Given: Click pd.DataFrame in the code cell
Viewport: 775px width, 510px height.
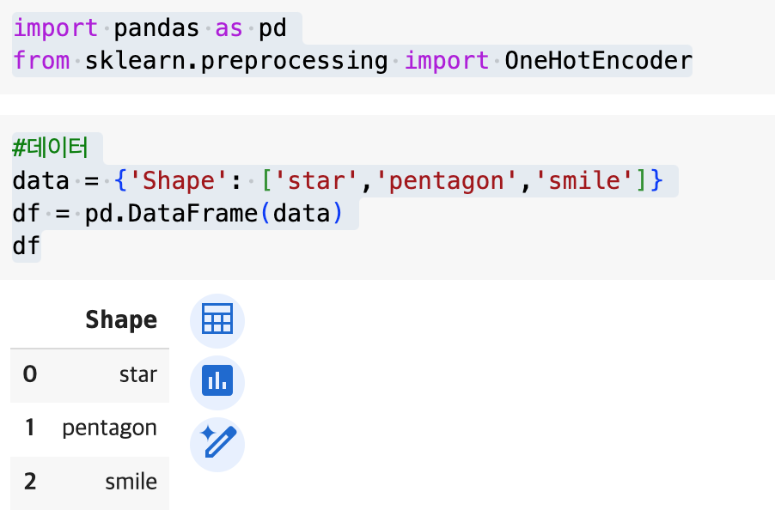Looking at the screenshot, I should point(172,214).
